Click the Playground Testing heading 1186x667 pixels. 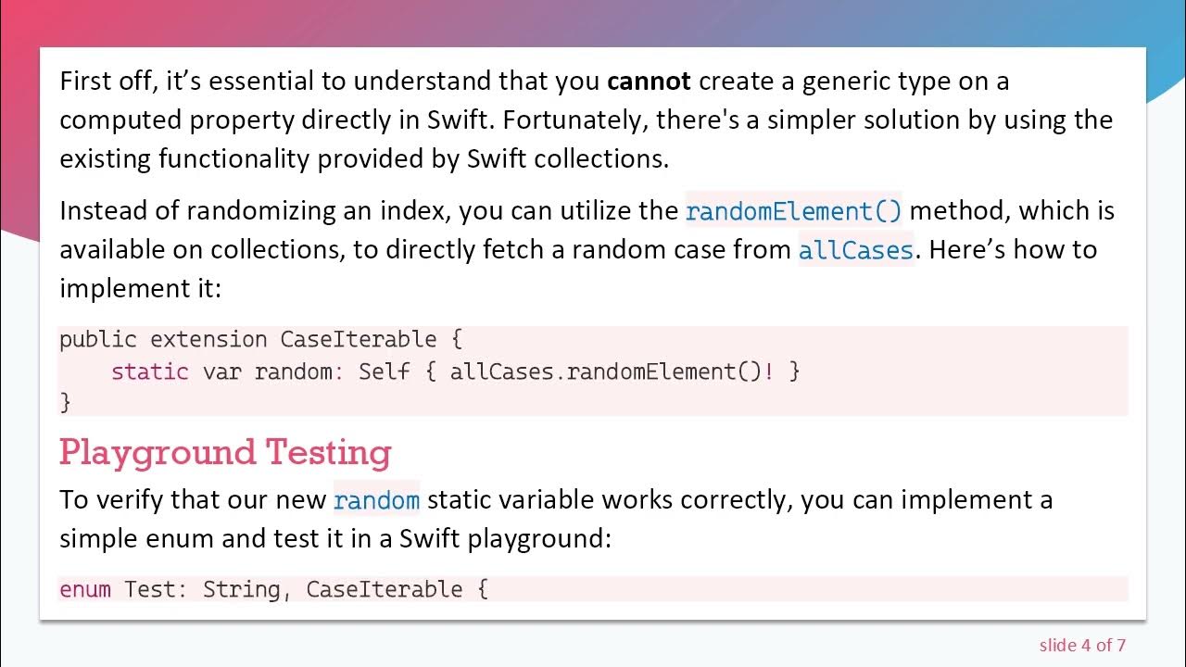point(225,453)
